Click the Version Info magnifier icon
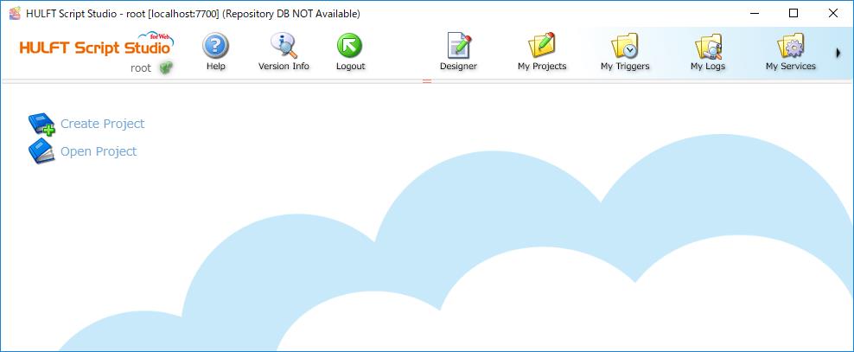 [x=284, y=45]
